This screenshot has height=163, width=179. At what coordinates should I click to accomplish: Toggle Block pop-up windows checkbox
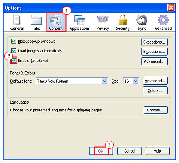[x=14, y=41]
